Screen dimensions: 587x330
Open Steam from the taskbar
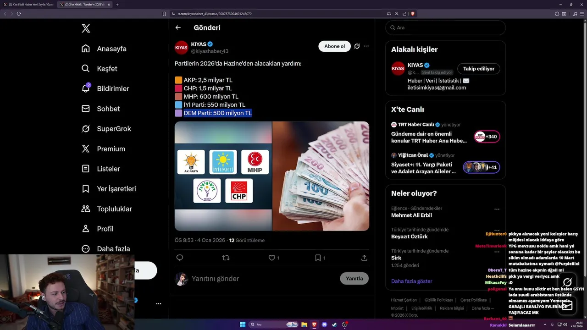pos(334,324)
